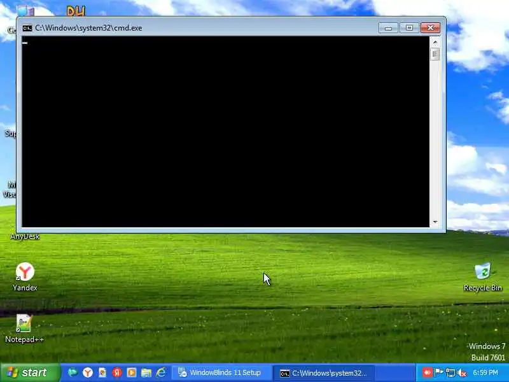The width and height of the screenshot is (509, 382).
Task: Select the Notepad++ desktop icon
Action: tap(24, 329)
